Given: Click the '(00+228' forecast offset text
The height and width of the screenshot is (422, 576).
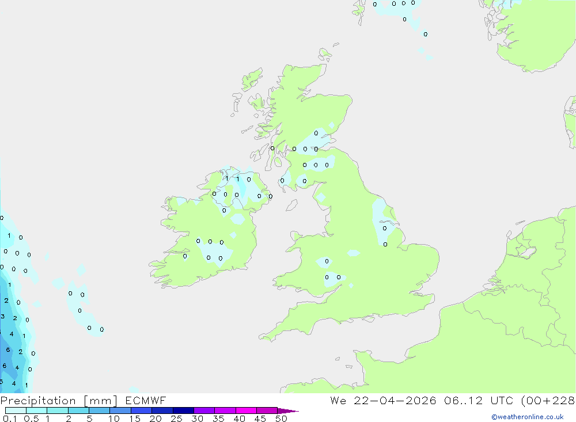Looking at the screenshot, I should point(548,400).
